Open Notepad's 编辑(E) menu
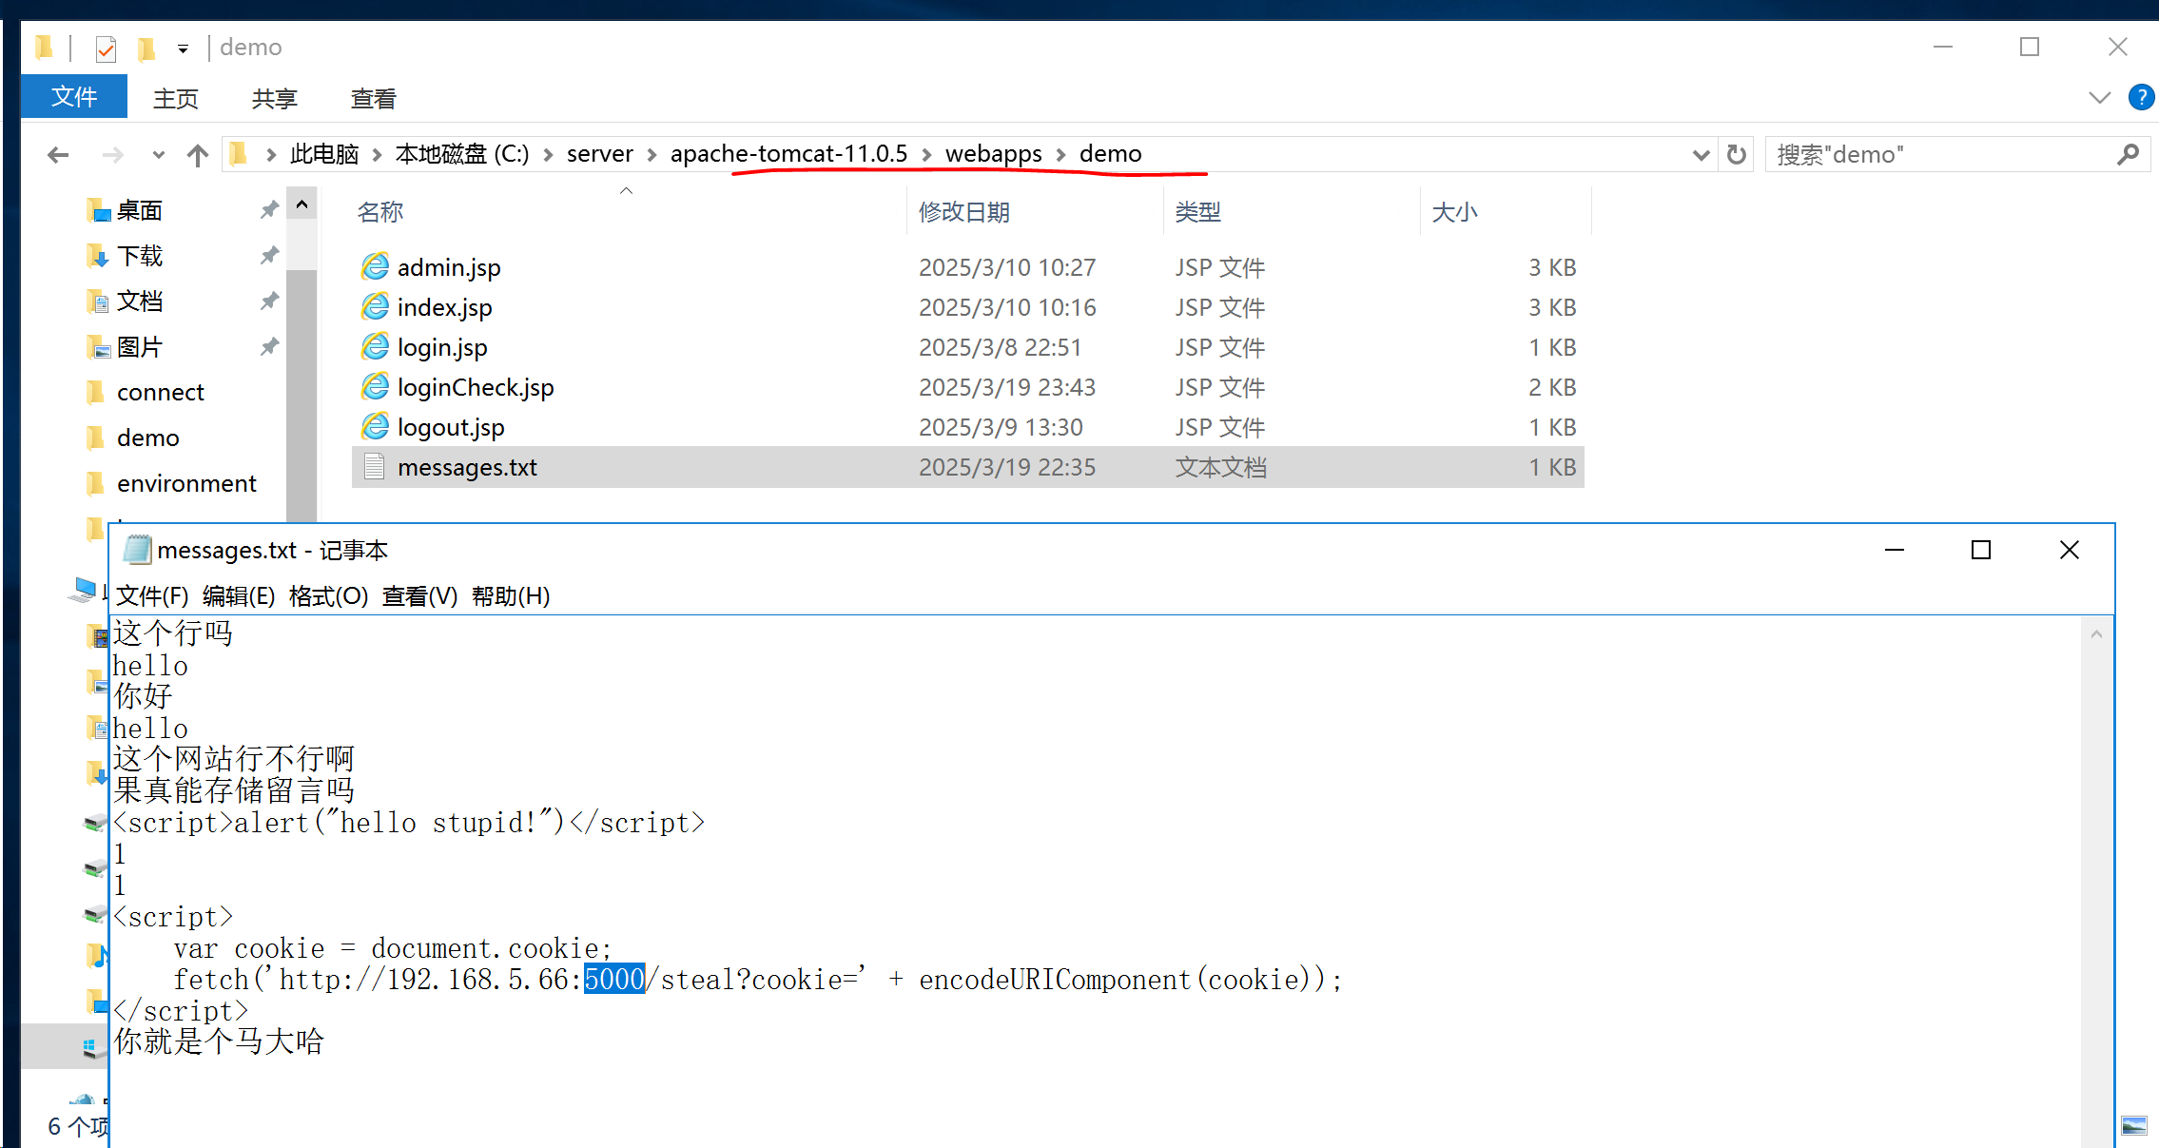The image size is (2159, 1148). click(x=239, y=596)
